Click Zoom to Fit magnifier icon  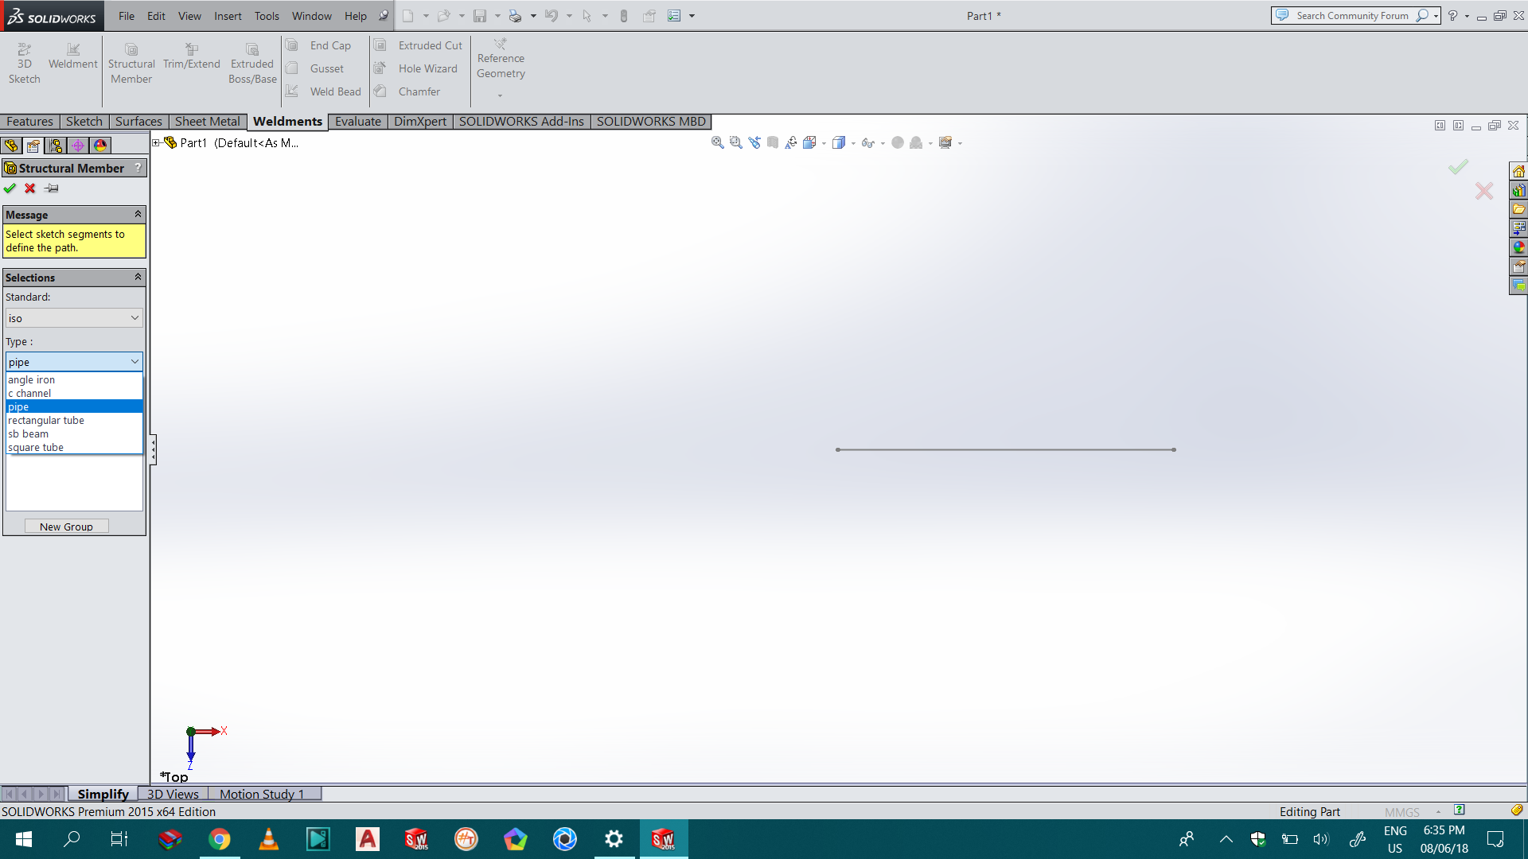coord(717,143)
